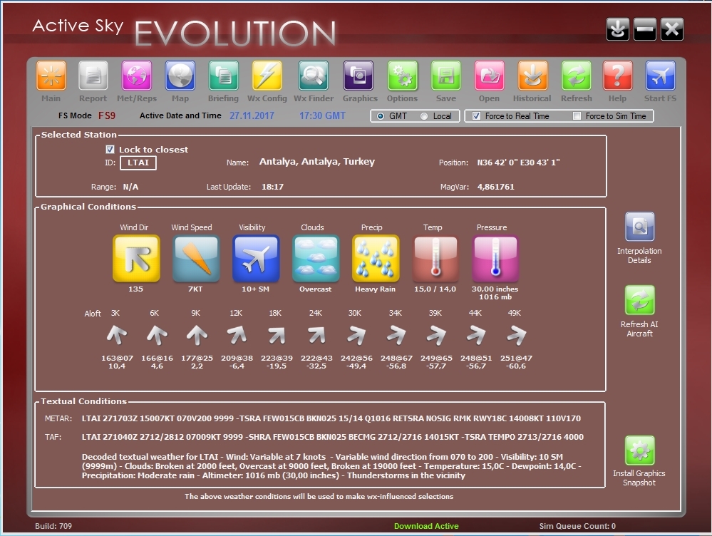The height and width of the screenshot is (536, 712).
Task: Click the Open folder icon
Action: click(489, 76)
